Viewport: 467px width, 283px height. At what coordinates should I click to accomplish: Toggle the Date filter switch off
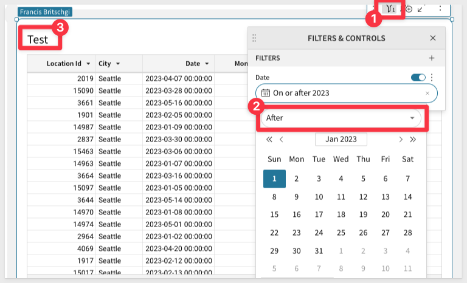click(x=418, y=77)
